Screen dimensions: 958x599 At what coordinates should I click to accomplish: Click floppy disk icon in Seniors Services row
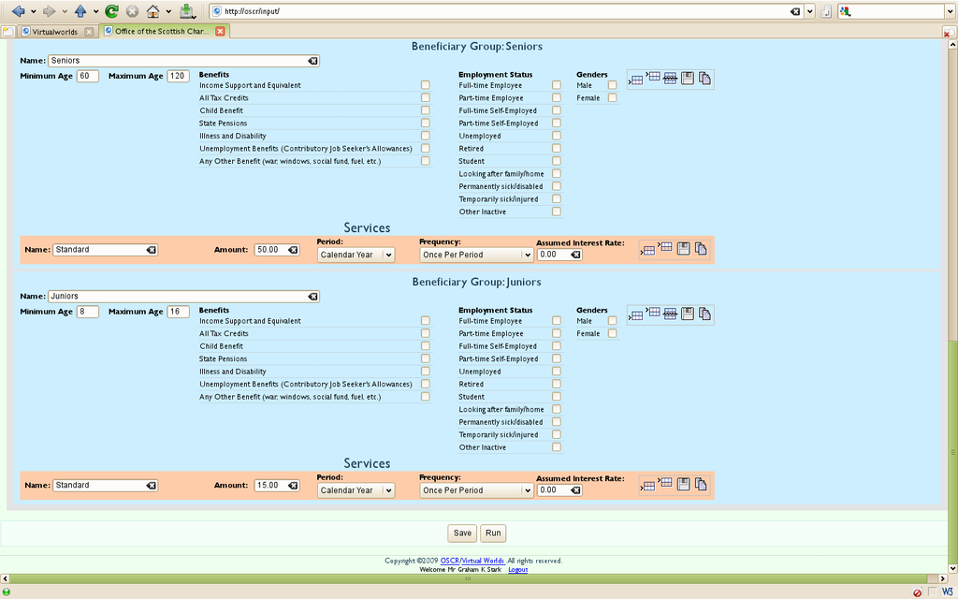(683, 248)
